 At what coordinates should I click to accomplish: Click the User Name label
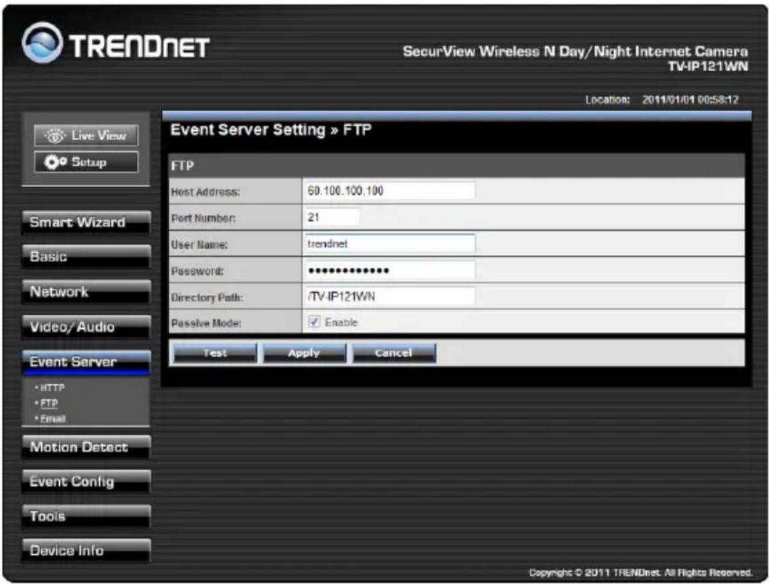[199, 245]
